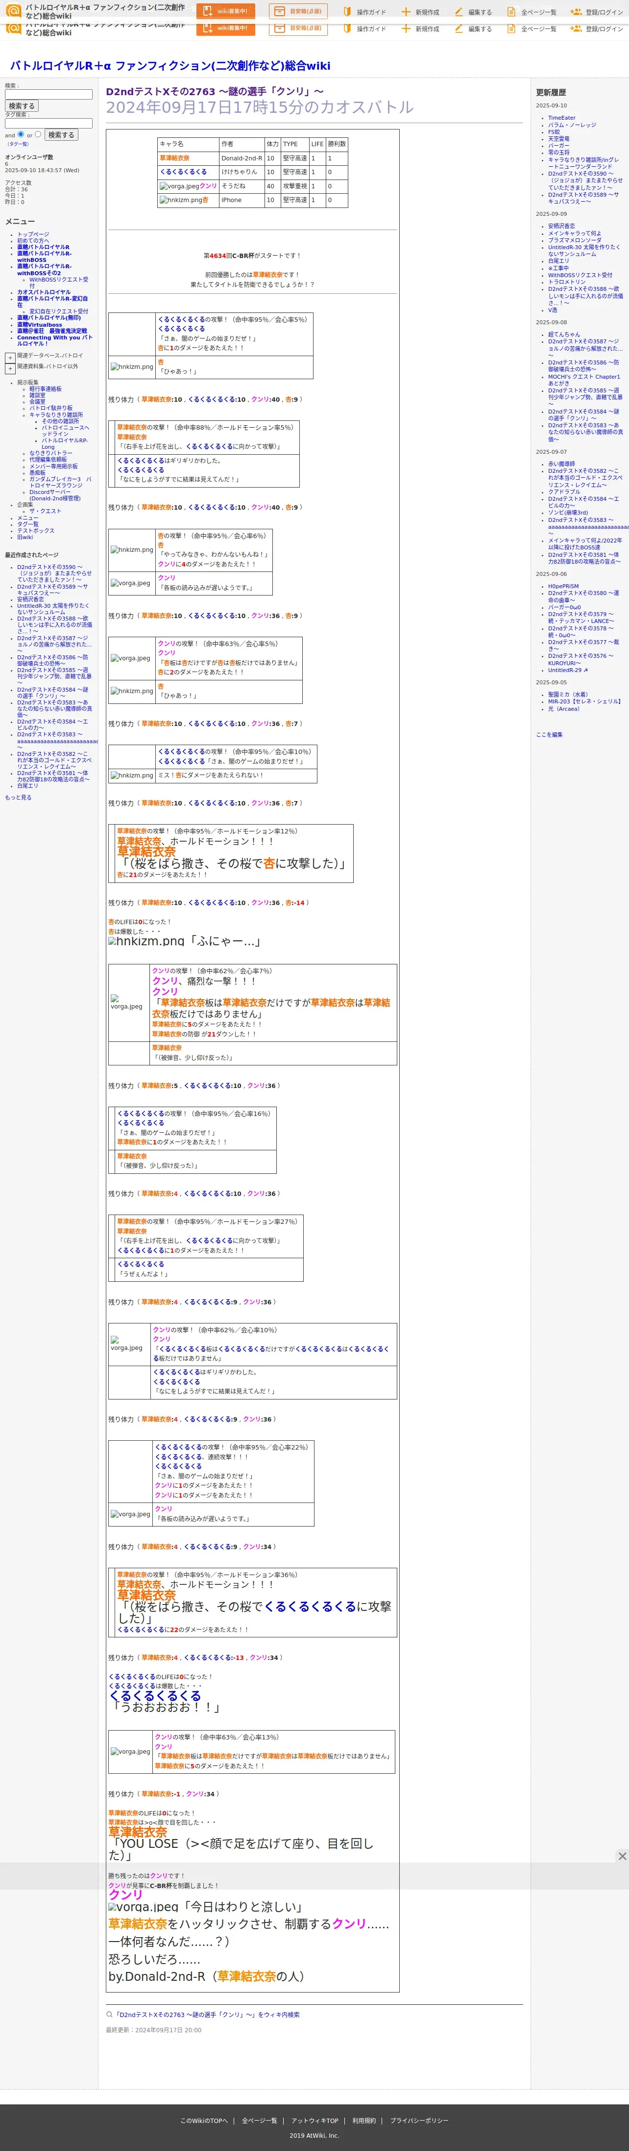Image resolution: width=629 pixels, height=2151 pixels.
Task: Click the external-link icon after UntitledR-29
Action: 585,670
